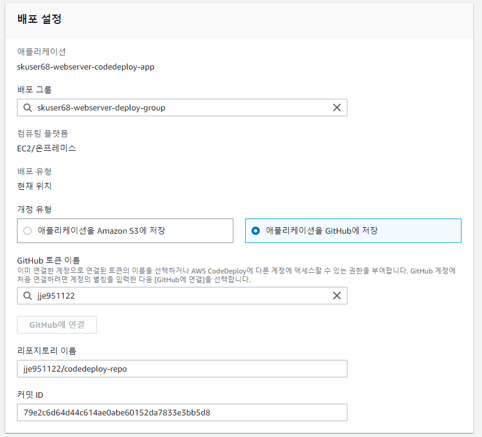Focus the 리포지토리 이름 input field

point(182,369)
